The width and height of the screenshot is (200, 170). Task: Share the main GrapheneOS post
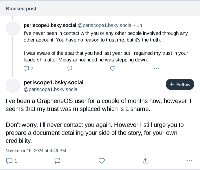point(146,161)
